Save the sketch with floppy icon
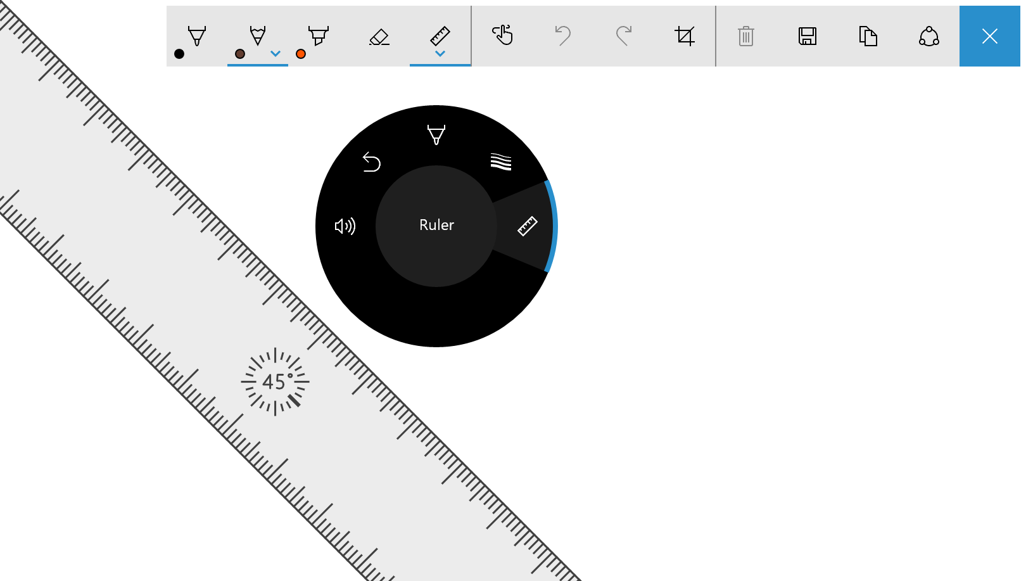 [x=808, y=36]
